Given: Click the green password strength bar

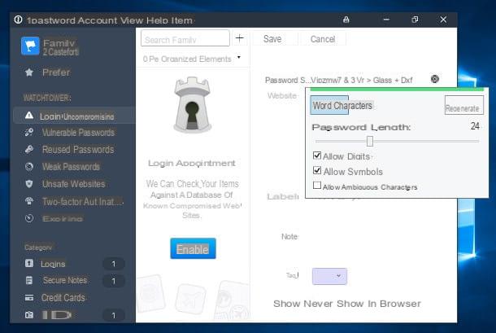Looking at the screenshot, I should point(397,90).
